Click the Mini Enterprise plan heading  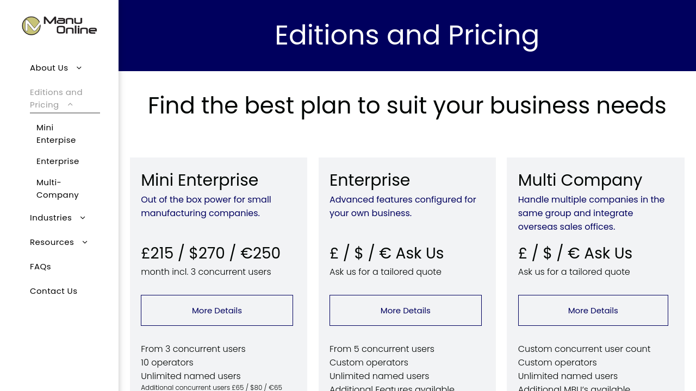(200, 180)
